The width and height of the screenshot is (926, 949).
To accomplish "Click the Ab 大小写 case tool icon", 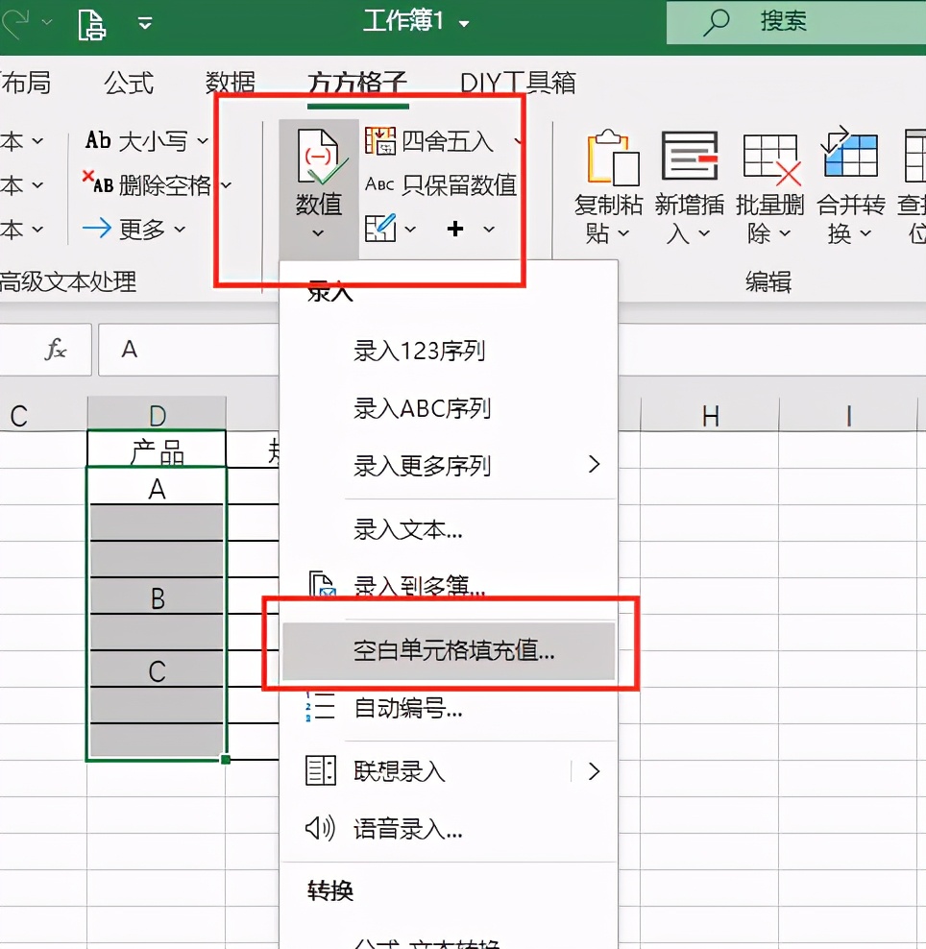I will 96,140.
